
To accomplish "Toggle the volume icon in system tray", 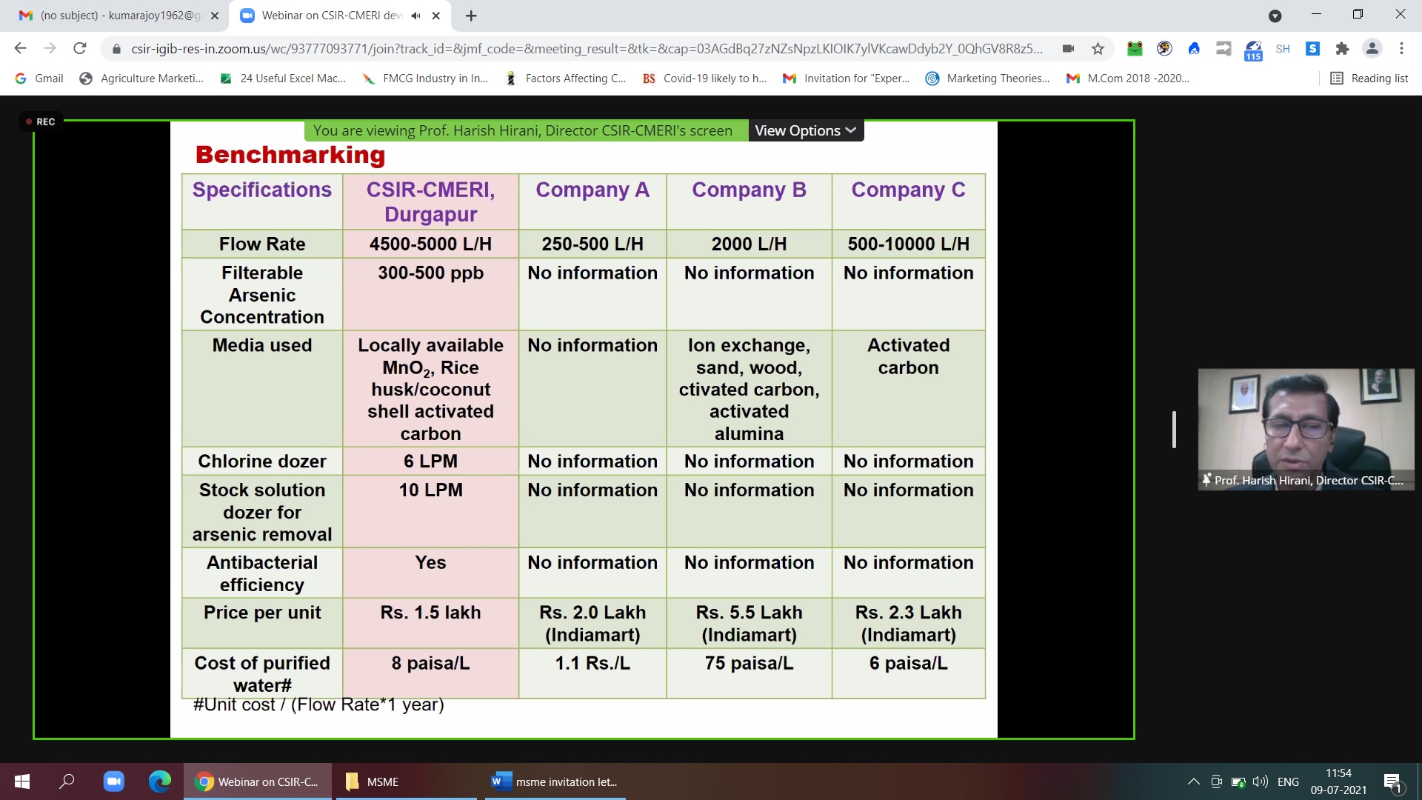I will (x=1260, y=781).
